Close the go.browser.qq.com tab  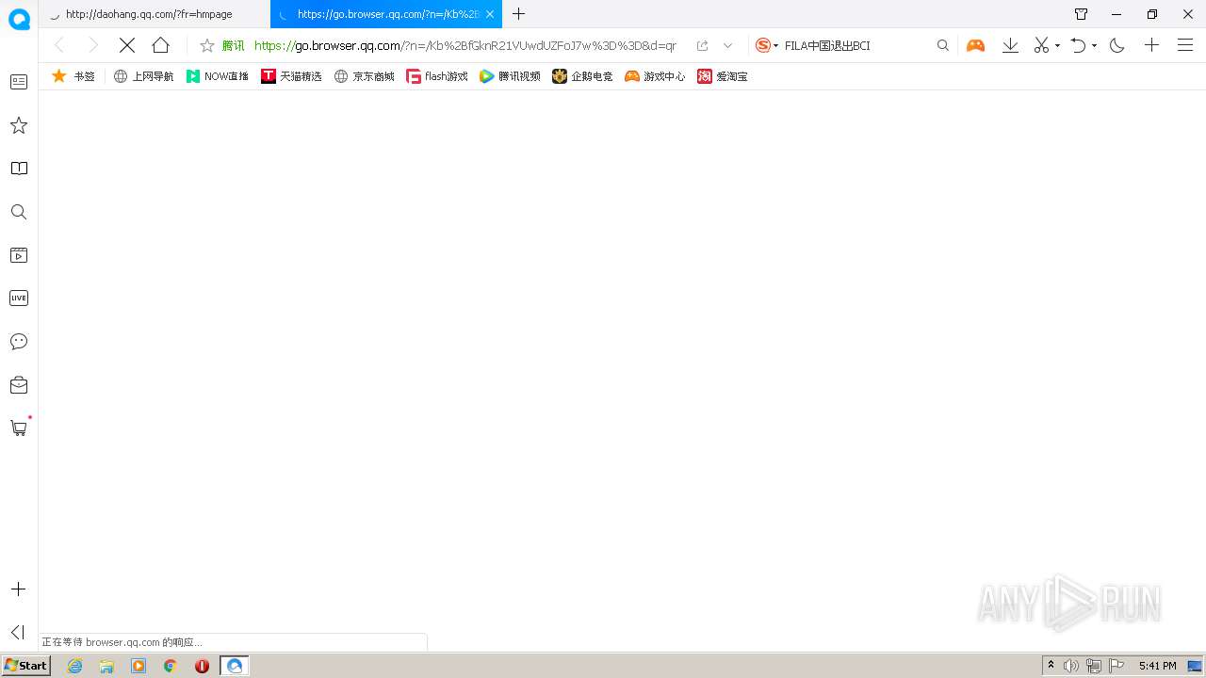click(x=490, y=14)
